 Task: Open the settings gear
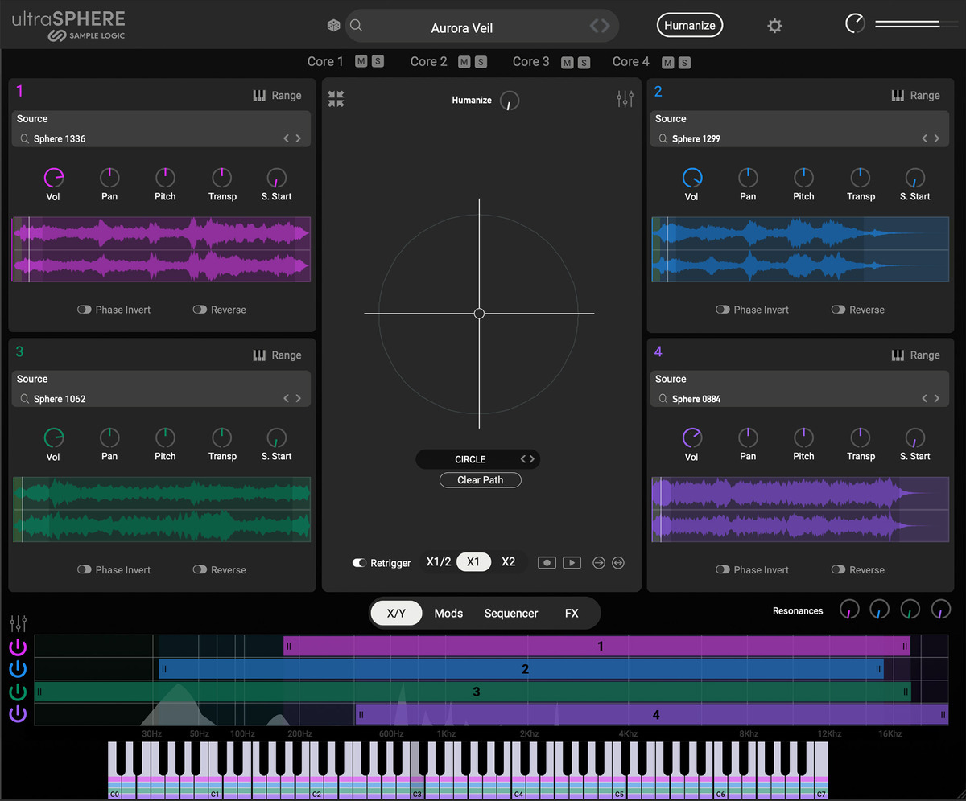pyautogui.click(x=774, y=26)
